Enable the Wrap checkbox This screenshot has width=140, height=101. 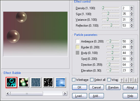click(x=109, y=80)
